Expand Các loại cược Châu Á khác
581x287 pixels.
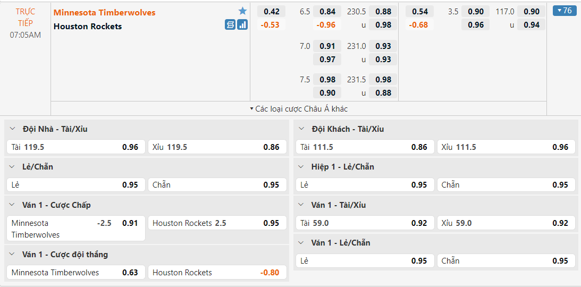(298, 108)
